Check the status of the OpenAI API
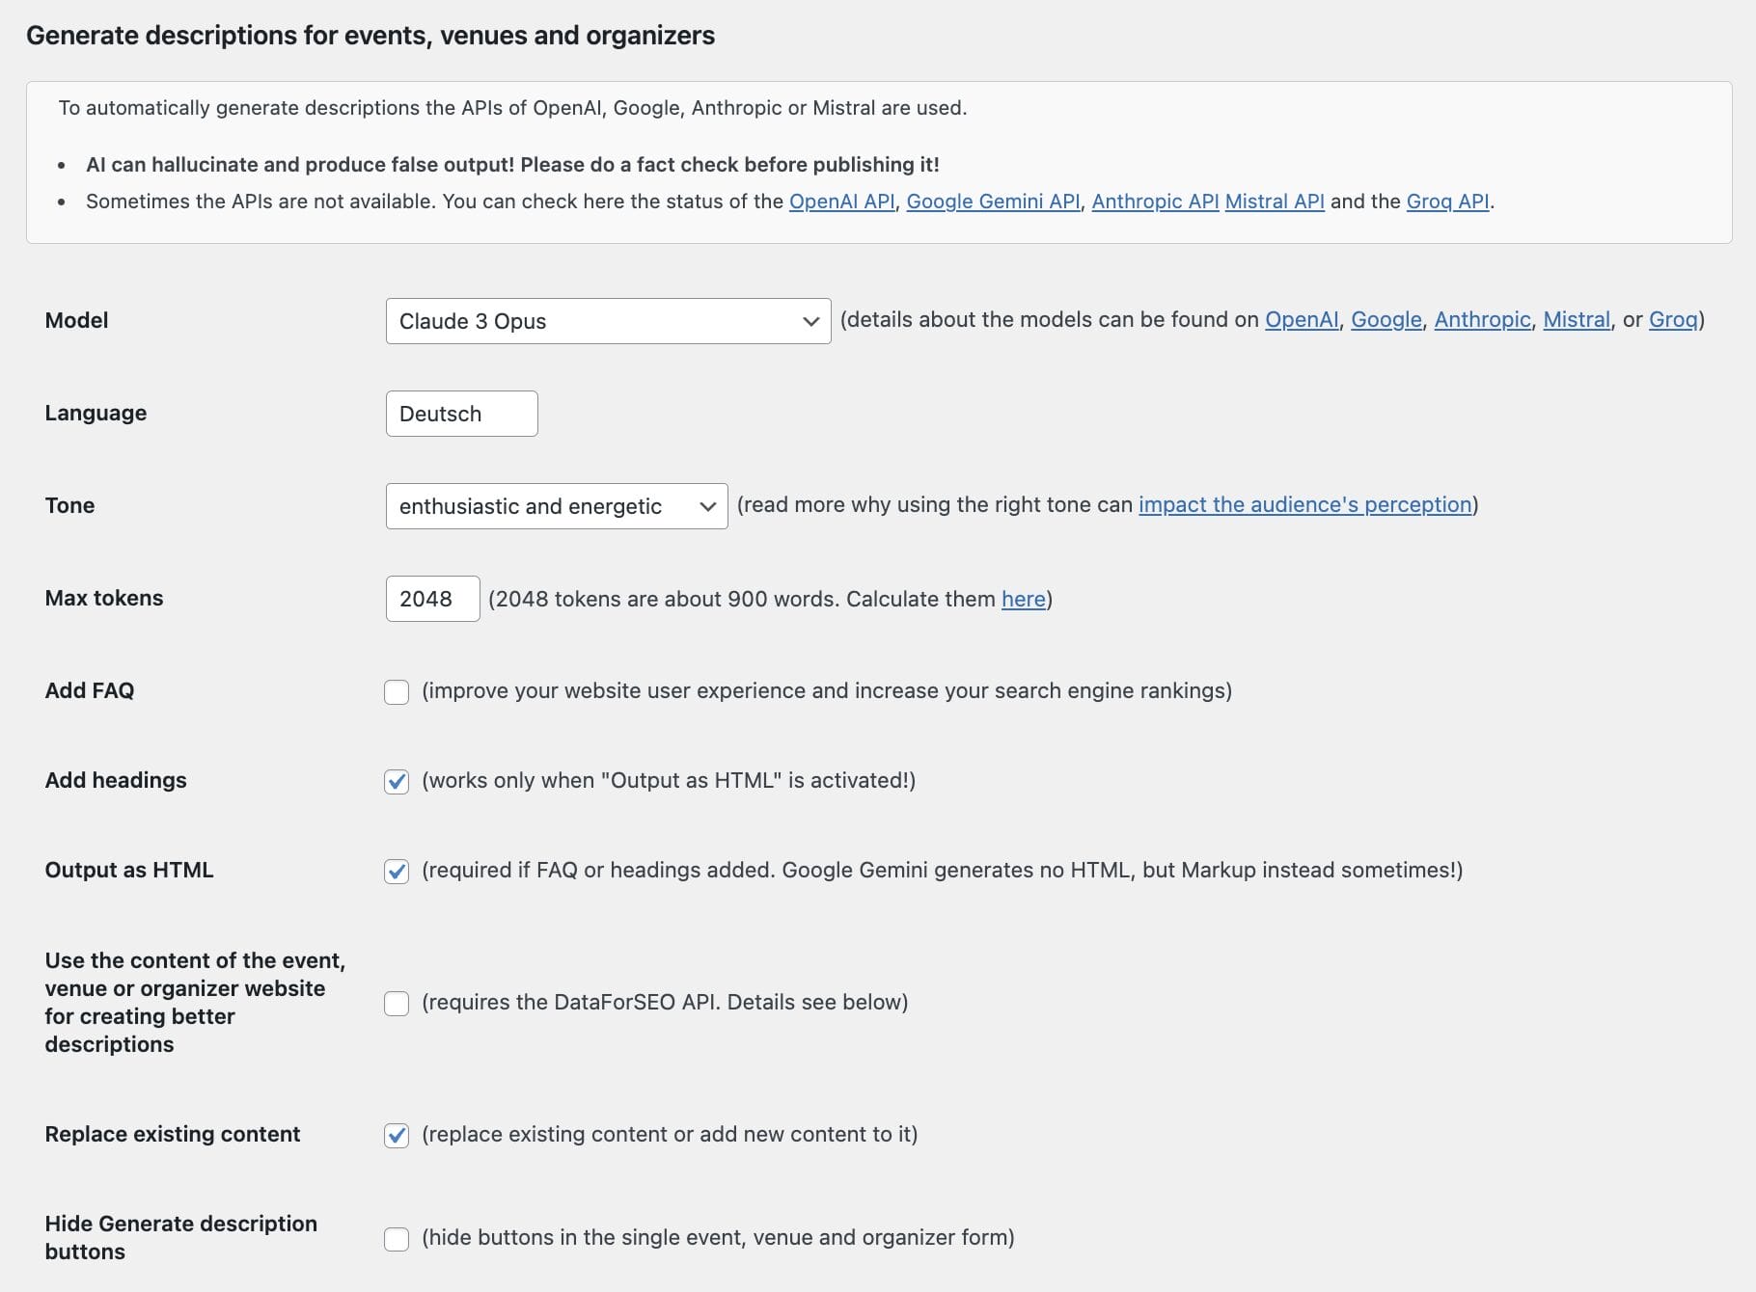The width and height of the screenshot is (1756, 1292). tap(839, 202)
